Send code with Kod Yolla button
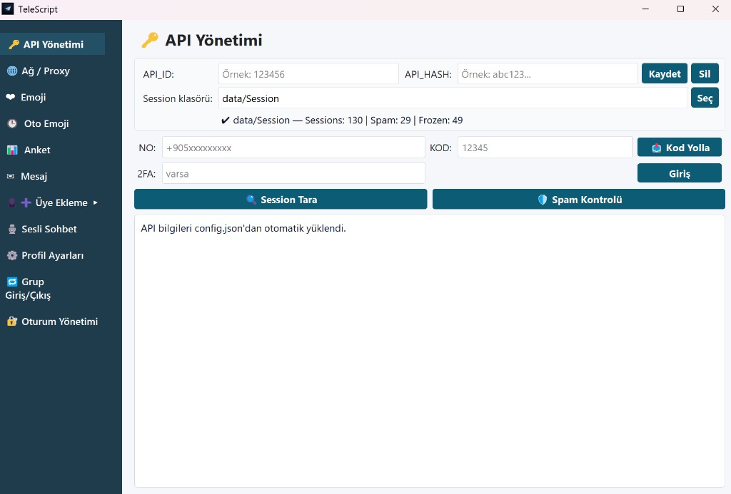731x494 pixels. pyautogui.click(x=679, y=148)
